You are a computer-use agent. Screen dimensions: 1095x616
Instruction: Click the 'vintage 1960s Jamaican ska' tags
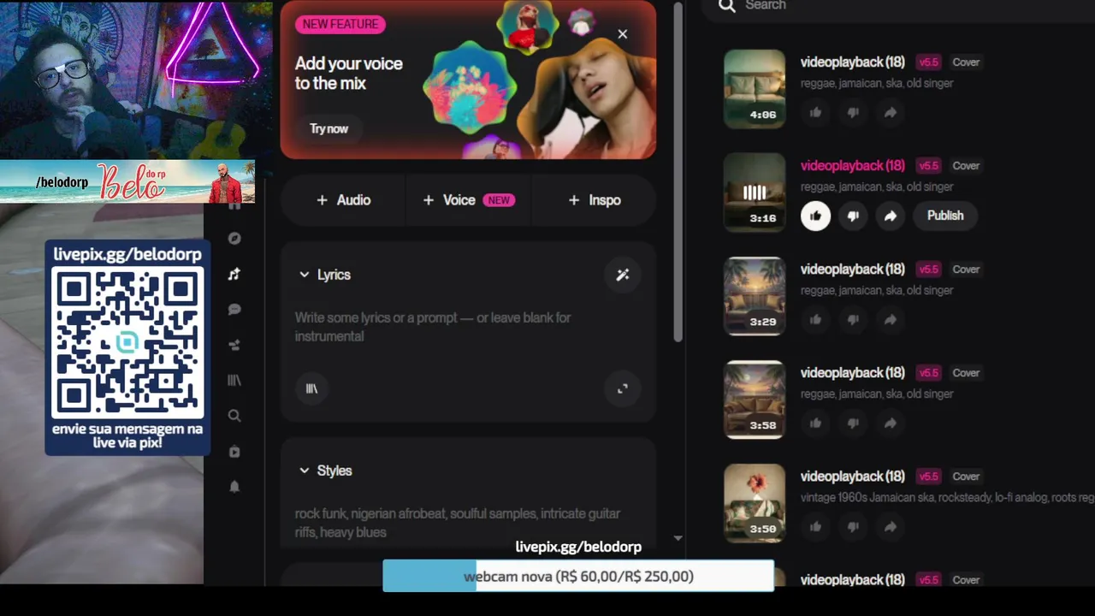(947, 497)
